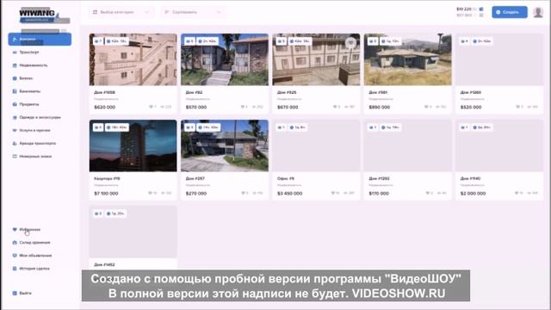Click the wallet icon next to top balance

coord(481,9)
